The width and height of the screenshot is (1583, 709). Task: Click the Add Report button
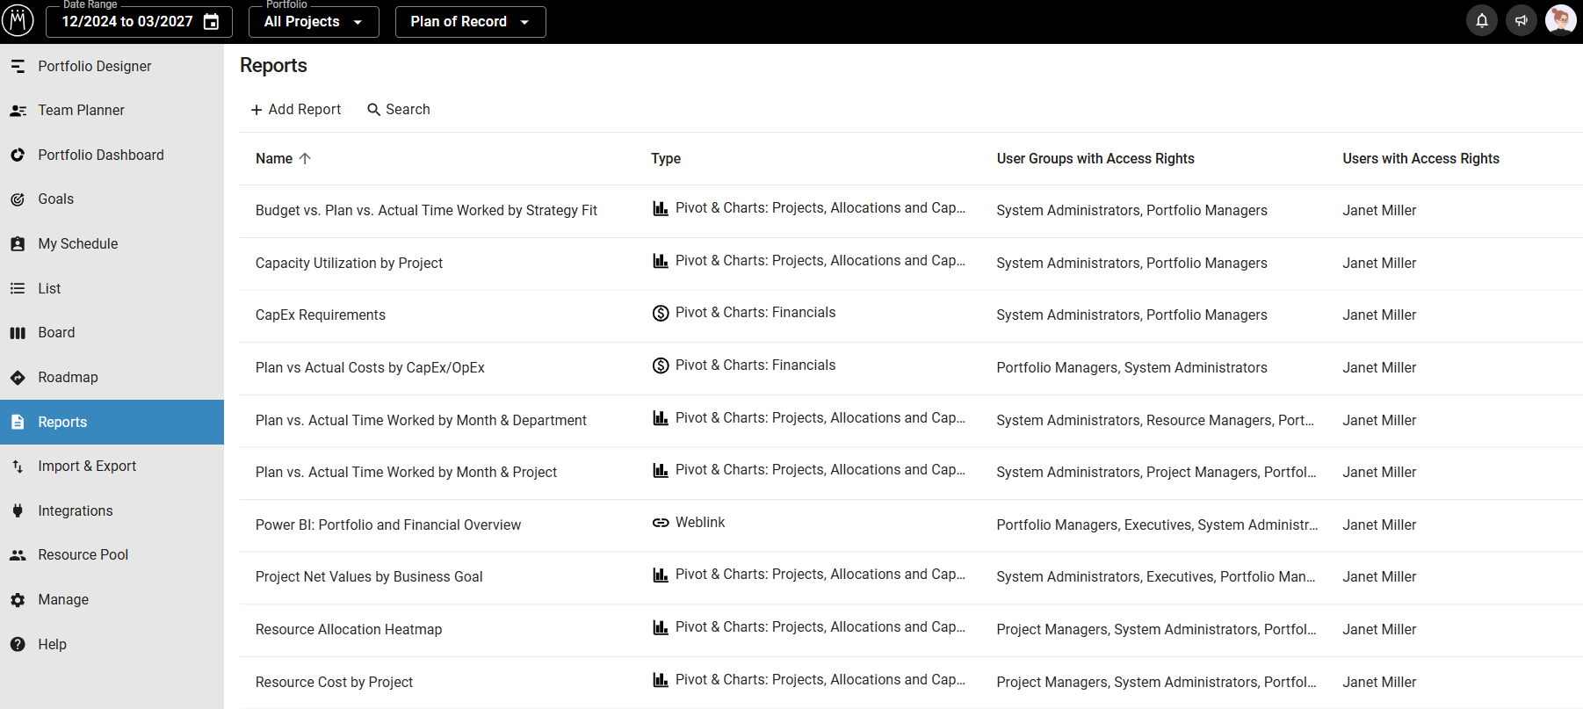296,110
